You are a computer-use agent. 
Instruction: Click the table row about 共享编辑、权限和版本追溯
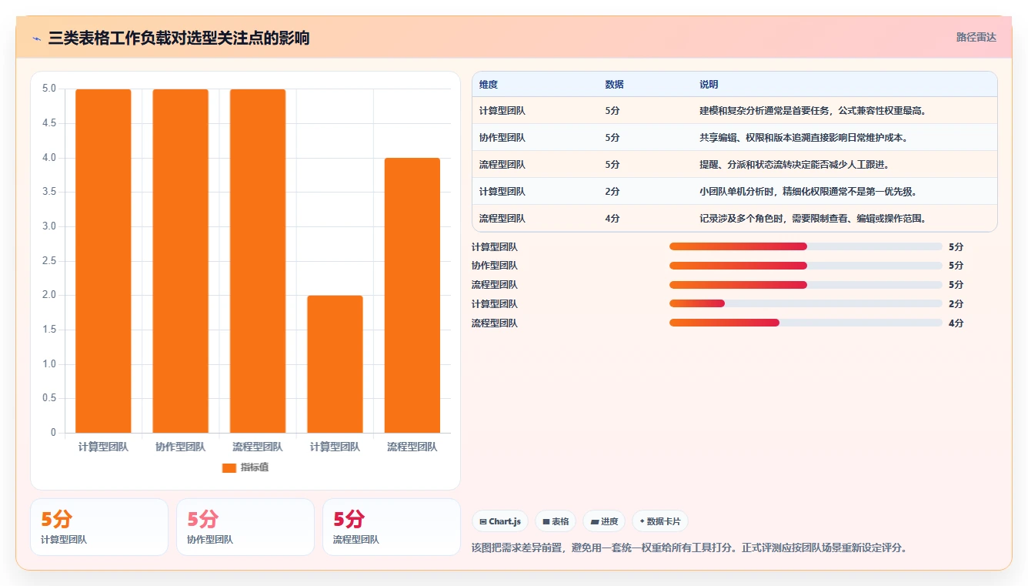734,137
